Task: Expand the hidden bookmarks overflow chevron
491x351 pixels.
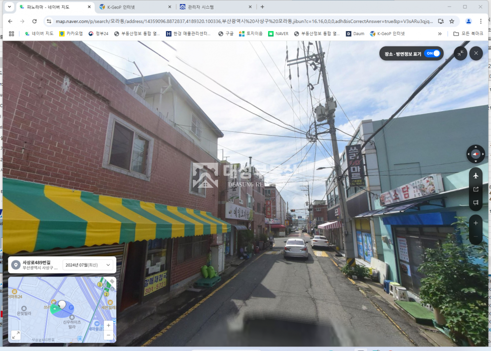Action: click(x=440, y=34)
